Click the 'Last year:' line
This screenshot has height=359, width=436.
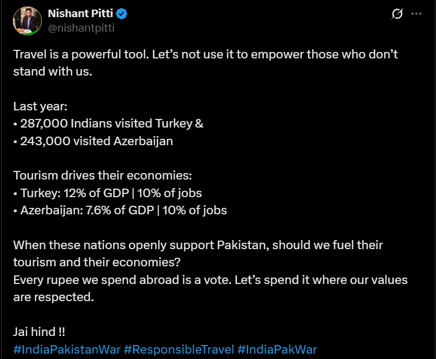point(40,106)
